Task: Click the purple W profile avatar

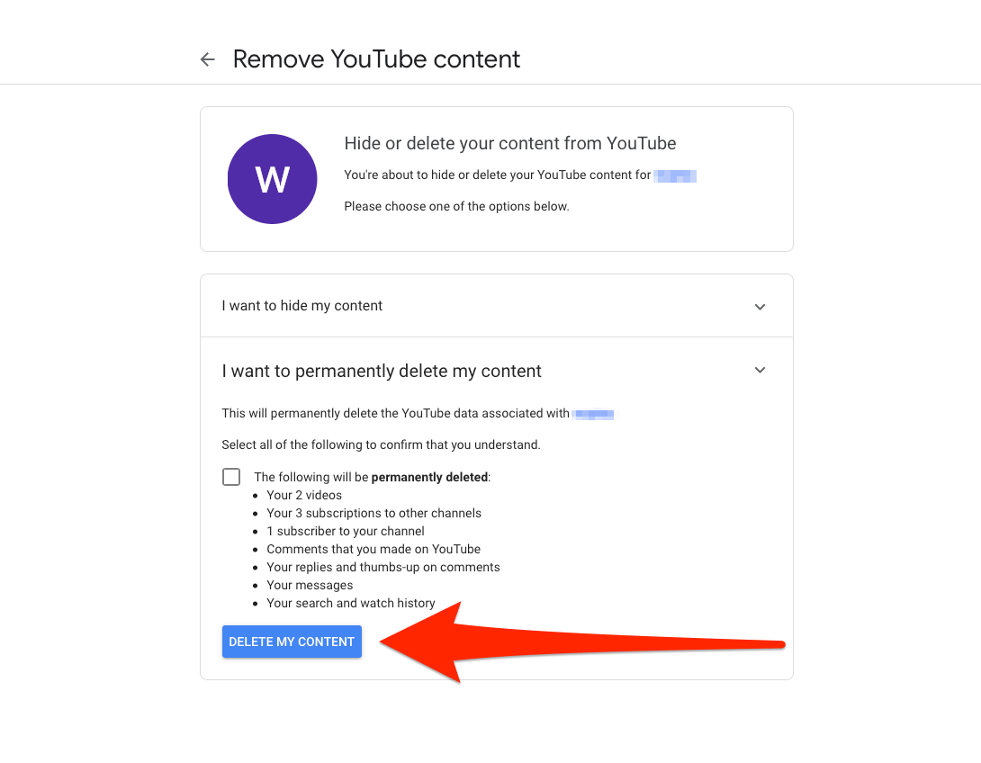Action: click(x=272, y=179)
